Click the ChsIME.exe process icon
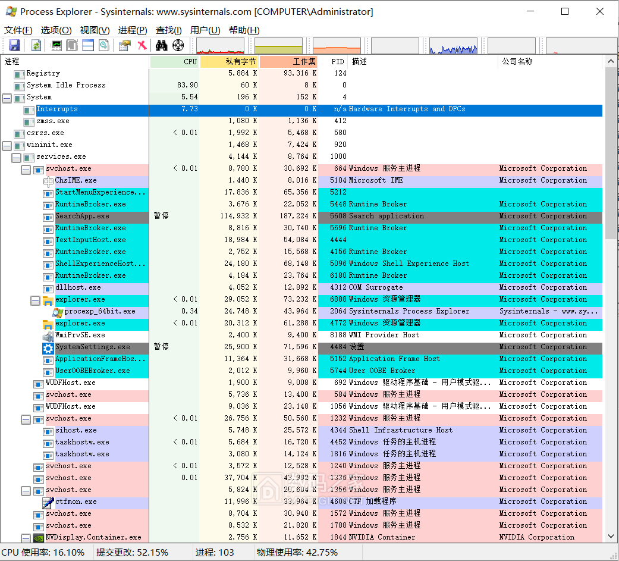 pos(48,181)
